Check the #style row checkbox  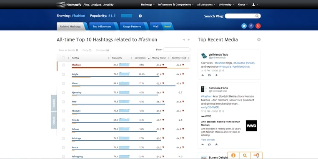(63, 74)
